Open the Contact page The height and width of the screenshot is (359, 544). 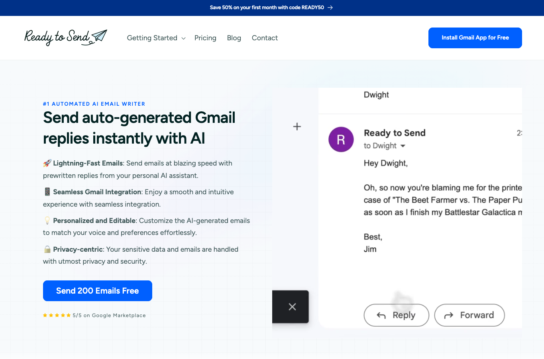(265, 38)
